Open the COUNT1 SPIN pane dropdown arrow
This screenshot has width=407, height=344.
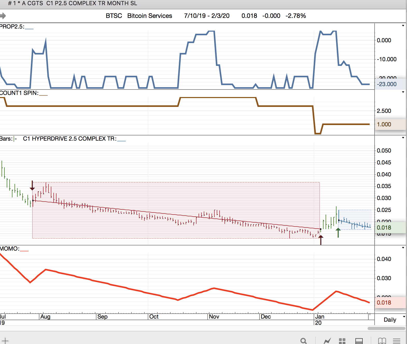[x=403, y=92]
